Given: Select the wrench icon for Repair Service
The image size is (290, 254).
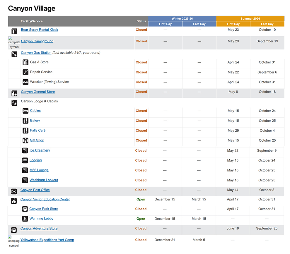Looking at the screenshot, I should tap(25, 72).
